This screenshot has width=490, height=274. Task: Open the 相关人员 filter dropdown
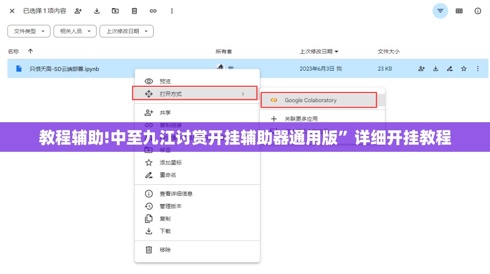click(x=75, y=31)
